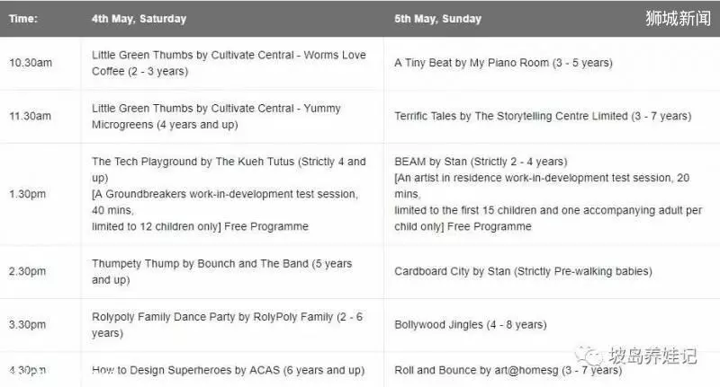Select Terrific Tales by The Storytelling Centre
Screen dimensions: 720x387
[x=543, y=116]
